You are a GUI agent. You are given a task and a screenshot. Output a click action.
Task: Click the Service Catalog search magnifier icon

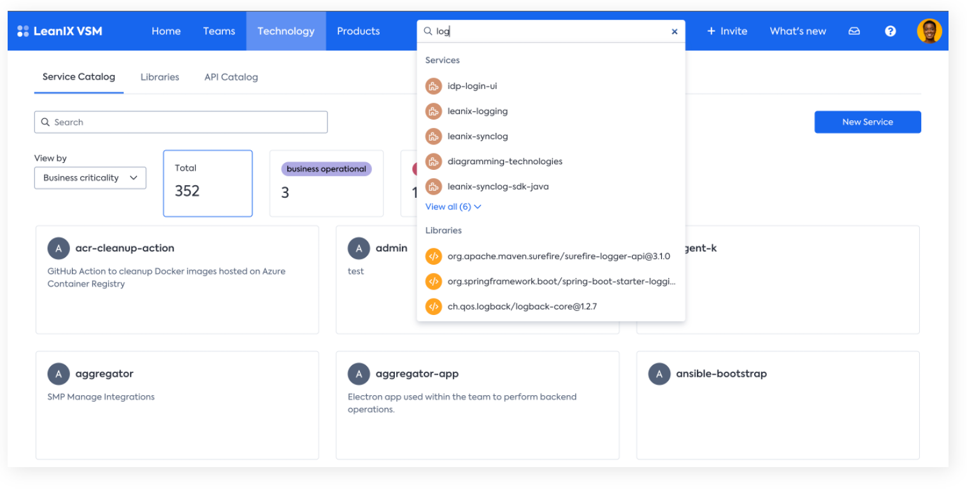click(x=45, y=122)
